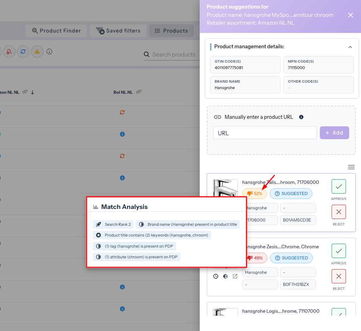Viewport: 361px width, 331px height.
Task: Click the blue refresh filter icon
Action: [x=23, y=52]
